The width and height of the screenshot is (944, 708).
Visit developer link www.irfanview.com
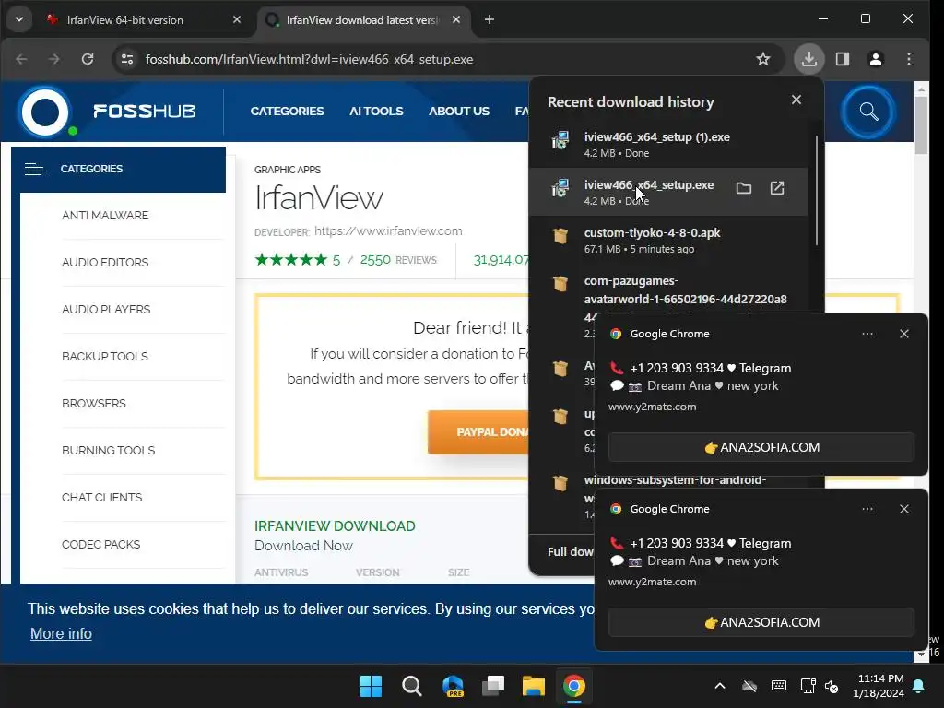point(388,231)
